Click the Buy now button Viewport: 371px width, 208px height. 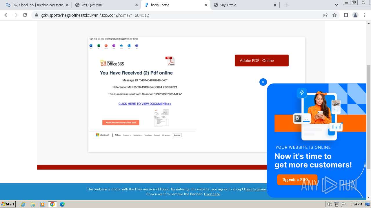(x=177, y=135)
